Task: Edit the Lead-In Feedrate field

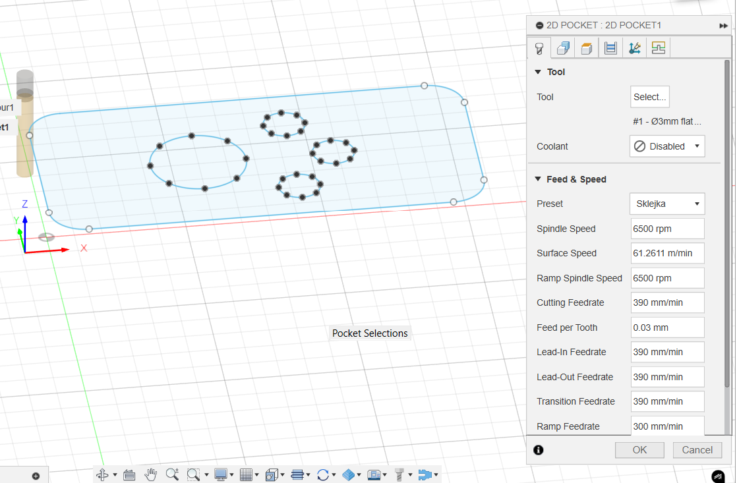Action: (667, 352)
